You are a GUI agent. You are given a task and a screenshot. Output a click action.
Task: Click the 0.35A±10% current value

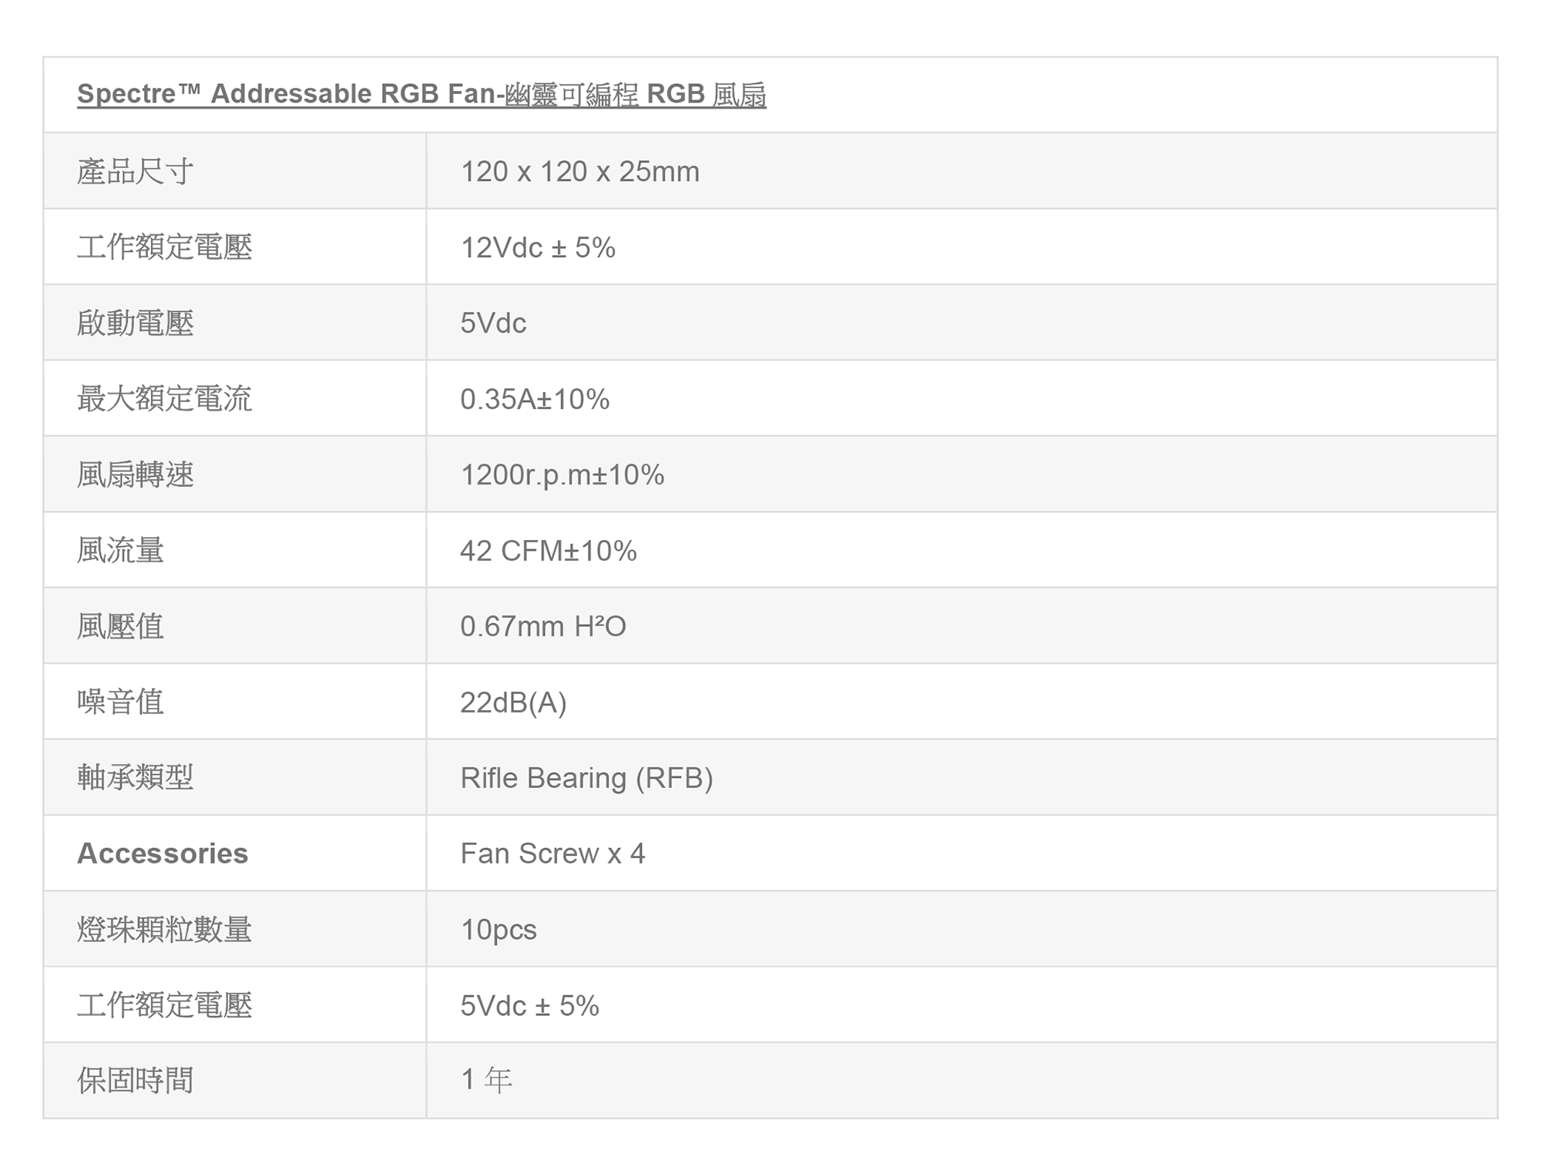click(535, 399)
